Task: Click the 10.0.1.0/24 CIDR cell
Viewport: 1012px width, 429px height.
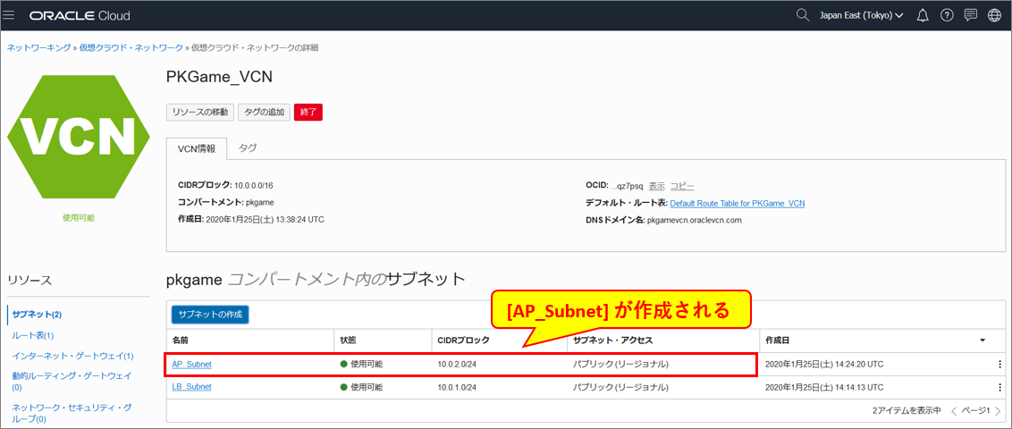Action: click(x=457, y=387)
